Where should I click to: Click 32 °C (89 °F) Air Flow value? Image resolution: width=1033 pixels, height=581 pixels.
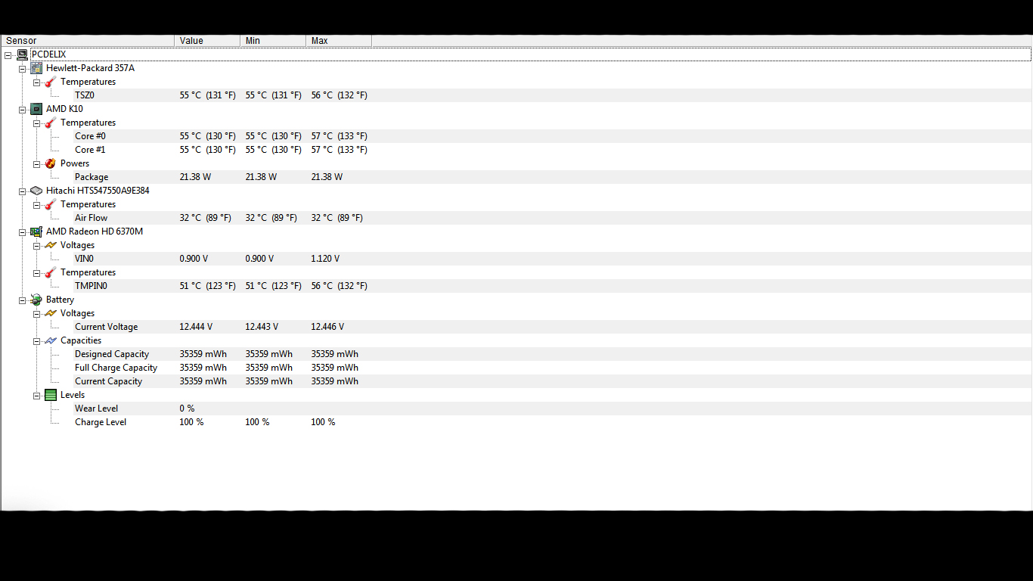pyautogui.click(x=205, y=218)
